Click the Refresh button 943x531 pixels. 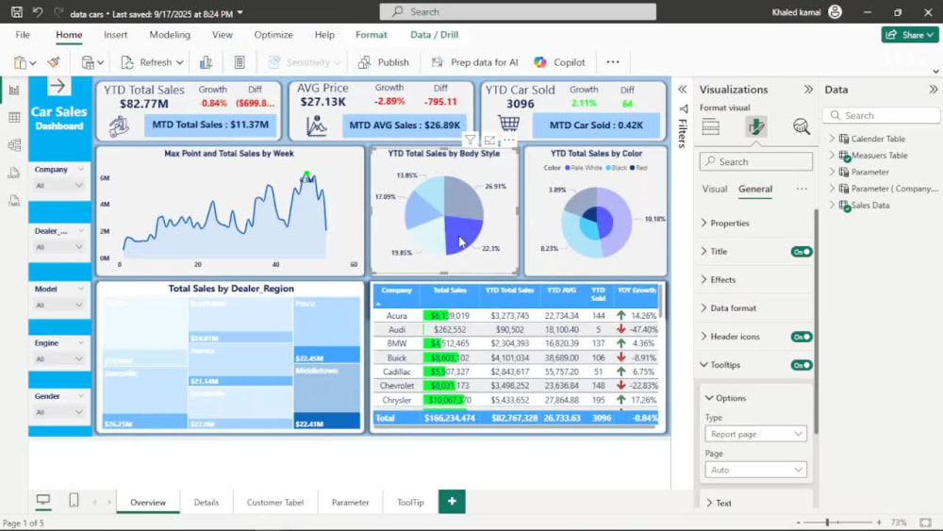pyautogui.click(x=152, y=62)
